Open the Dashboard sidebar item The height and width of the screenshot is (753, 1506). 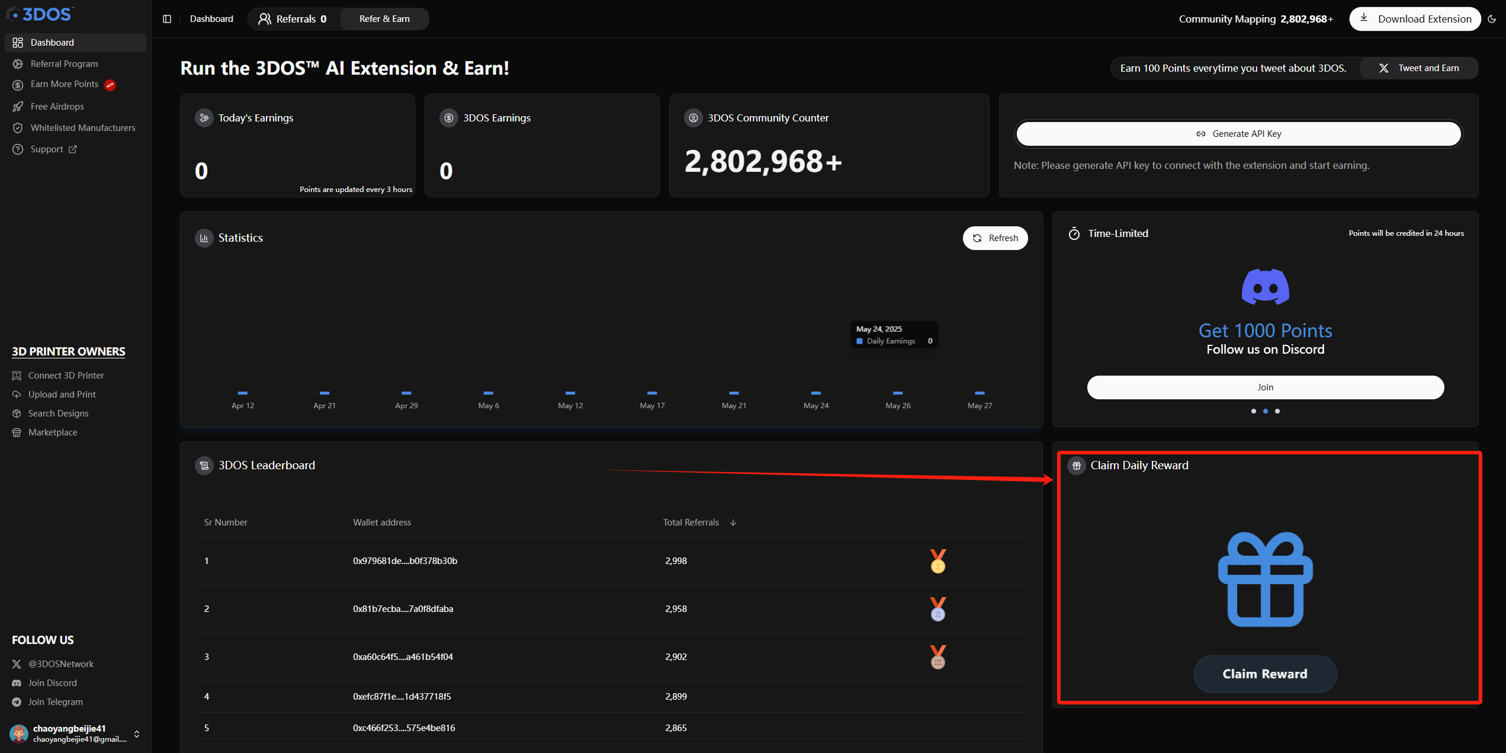coord(75,43)
